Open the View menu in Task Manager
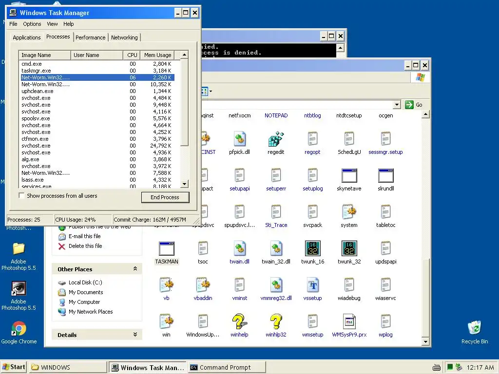 [52, 24]
